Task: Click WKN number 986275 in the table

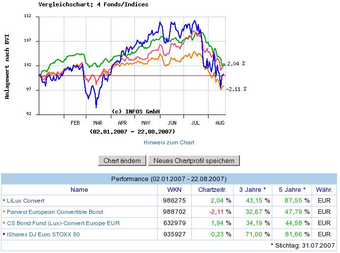Action: (174, 201)
